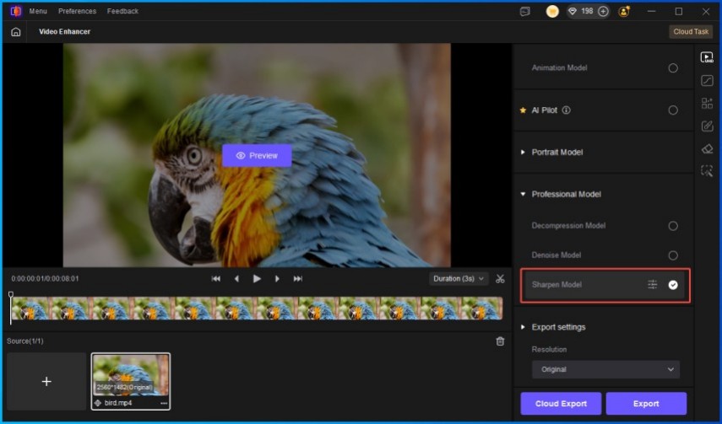Open the color adjust tool in sidebar

click(707, 80)
